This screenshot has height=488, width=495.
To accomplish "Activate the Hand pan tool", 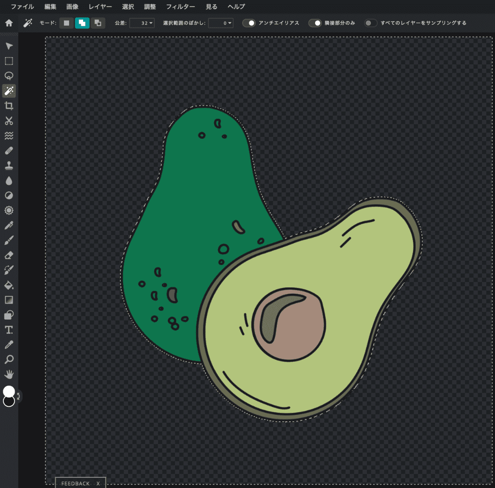I will (x=9, y=374).
